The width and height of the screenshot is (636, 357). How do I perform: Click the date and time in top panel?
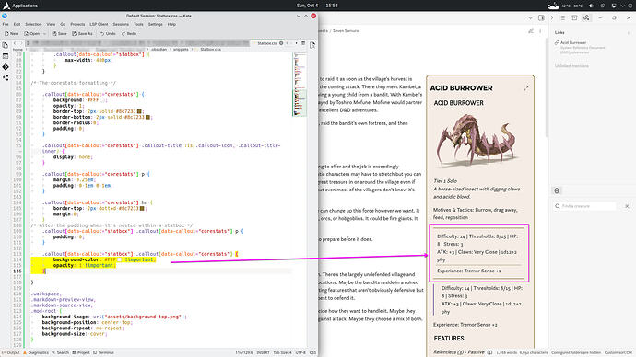(317, 6)
